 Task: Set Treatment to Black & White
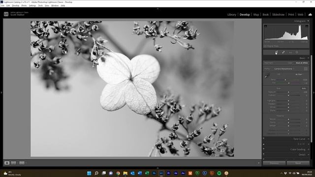point(302,63)
